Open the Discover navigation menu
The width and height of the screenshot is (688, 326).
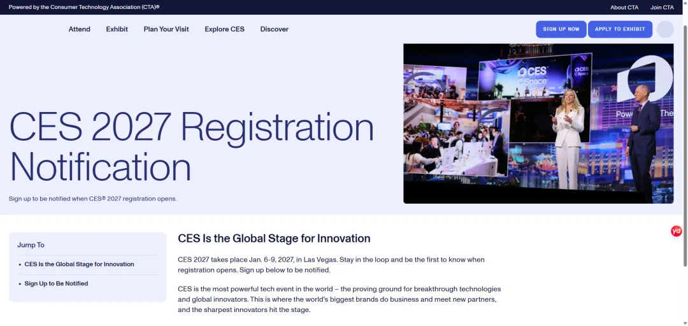(x=274, y=29)
